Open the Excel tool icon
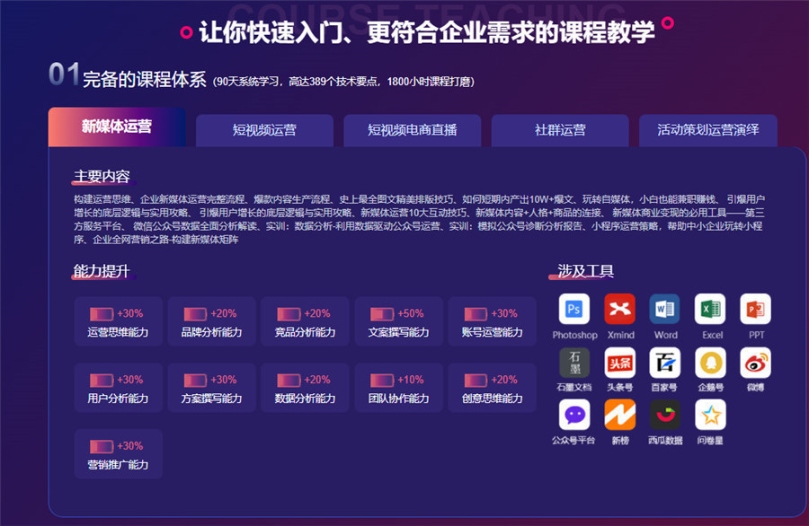This screenshot has height=526, width=809. tap(711, 309)
